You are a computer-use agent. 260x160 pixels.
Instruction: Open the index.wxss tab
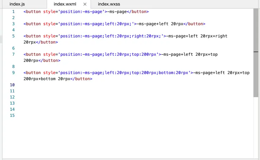pos(109,4)
